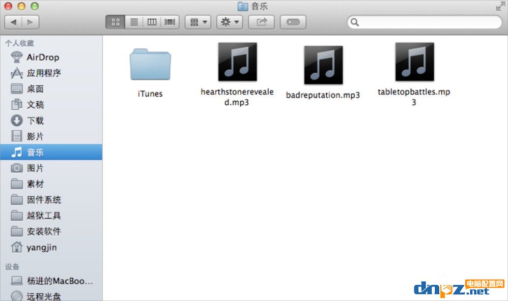This screenshot has width=508, height=301.
Task: Go forward with the right arrow button
Action: coord(30,22)
